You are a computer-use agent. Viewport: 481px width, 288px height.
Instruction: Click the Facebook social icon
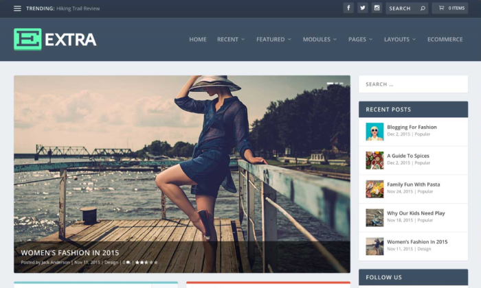[348, 8]
